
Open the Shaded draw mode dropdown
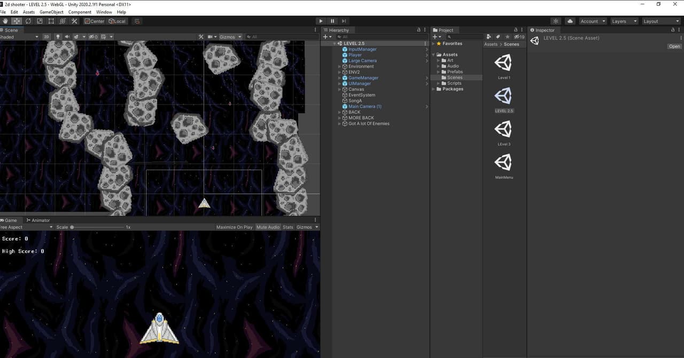click(x=19, y=37)
